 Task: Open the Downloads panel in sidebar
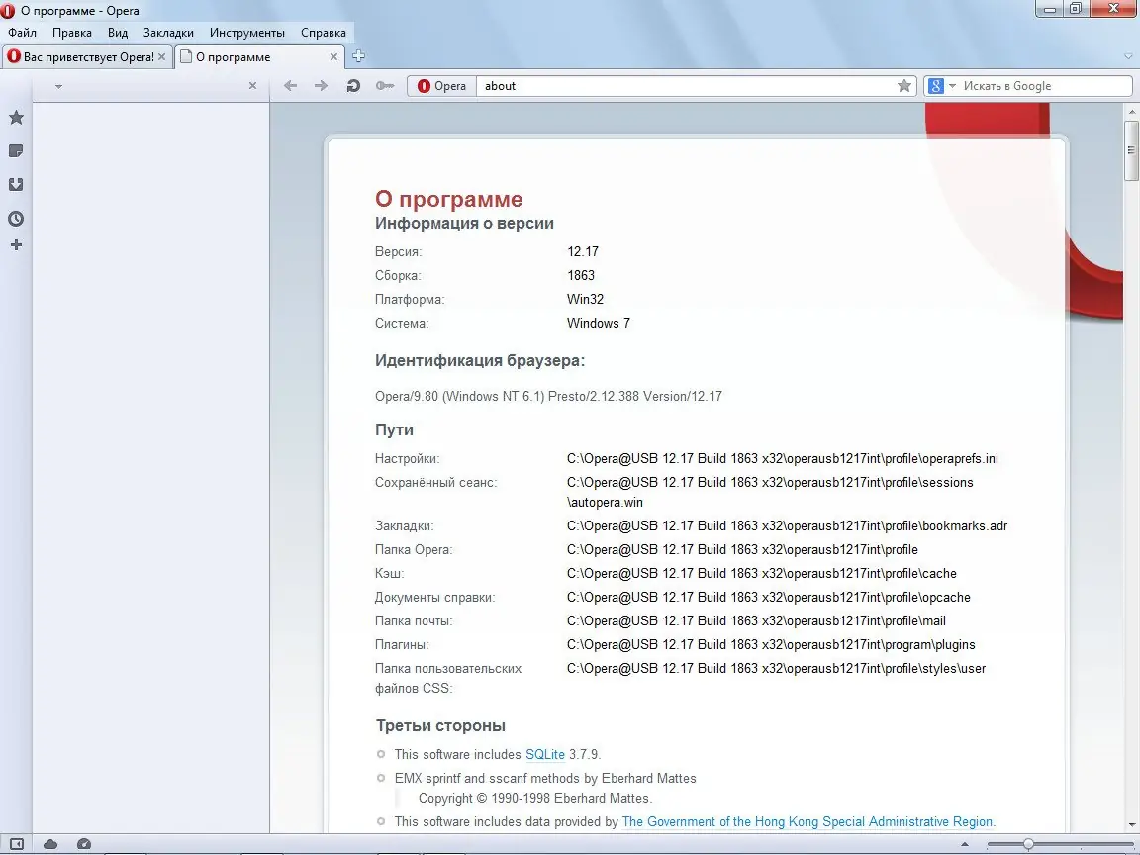tap(16, 185)
